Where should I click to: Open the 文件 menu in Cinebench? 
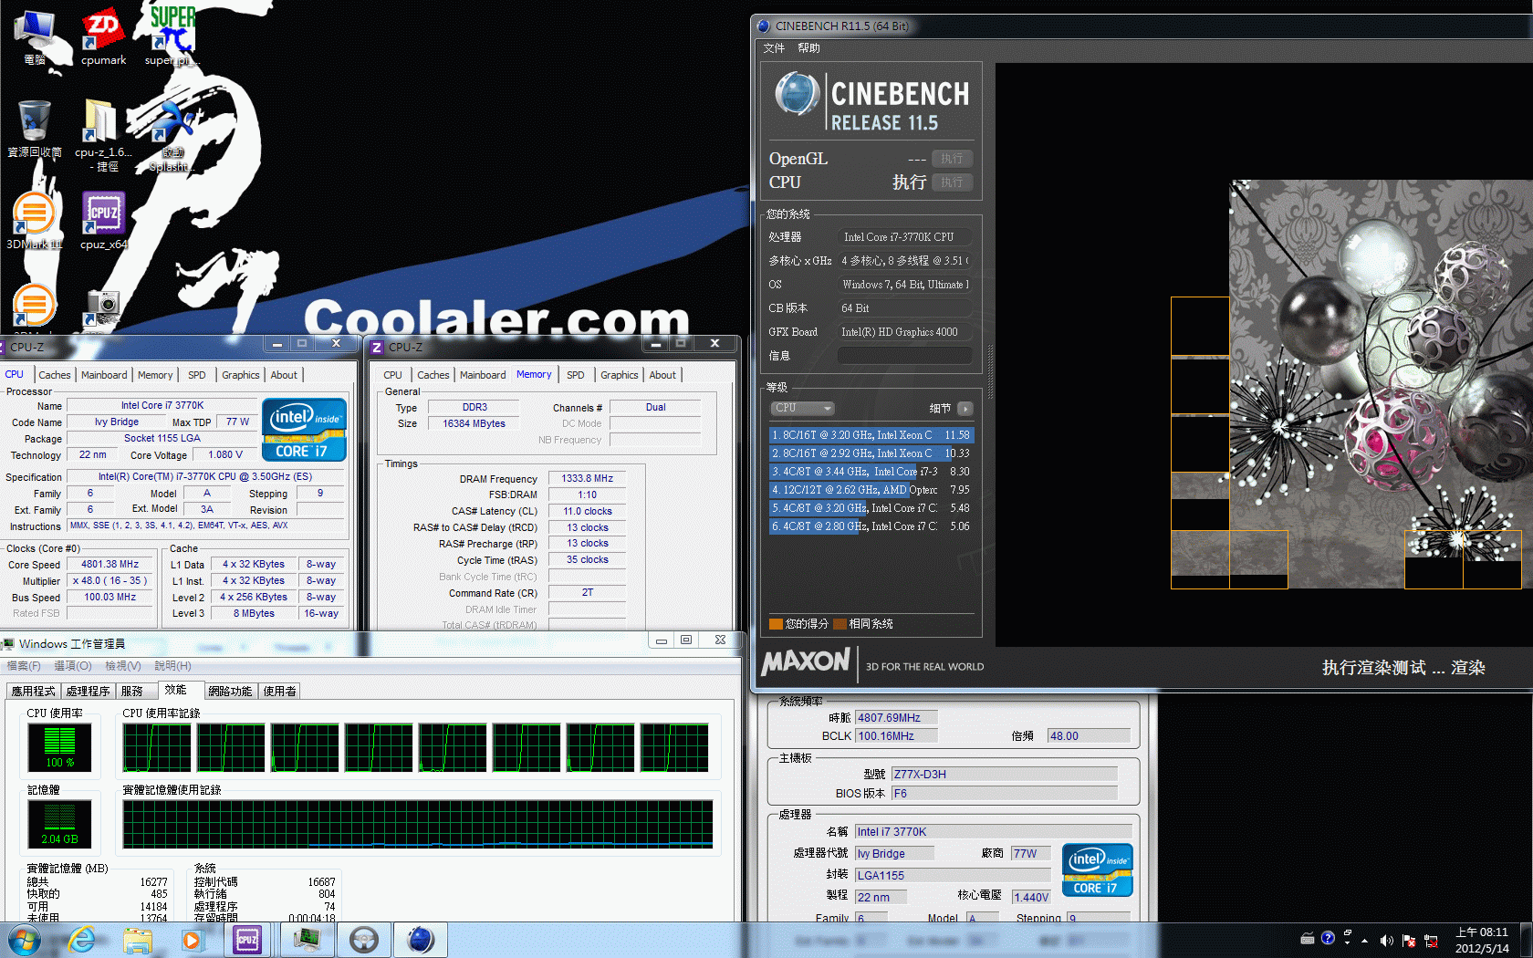click(774, 48)
